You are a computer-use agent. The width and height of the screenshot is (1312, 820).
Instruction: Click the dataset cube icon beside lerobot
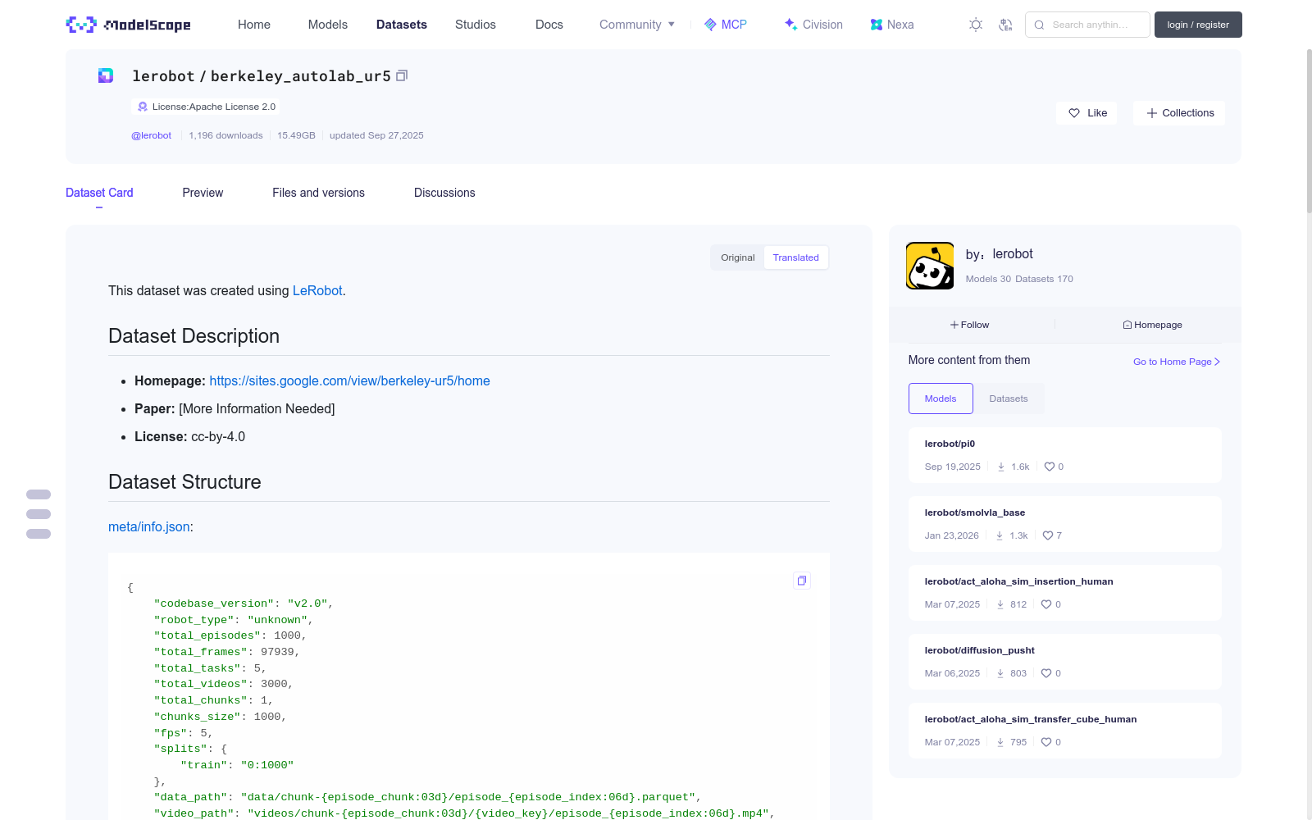click(x=106, y=75)
